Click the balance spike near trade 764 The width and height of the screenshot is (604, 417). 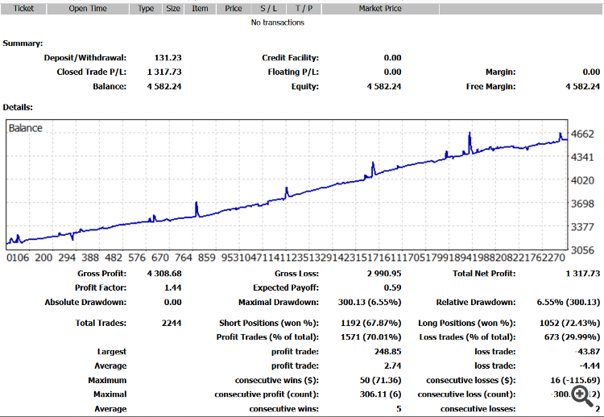coord(197,209)
